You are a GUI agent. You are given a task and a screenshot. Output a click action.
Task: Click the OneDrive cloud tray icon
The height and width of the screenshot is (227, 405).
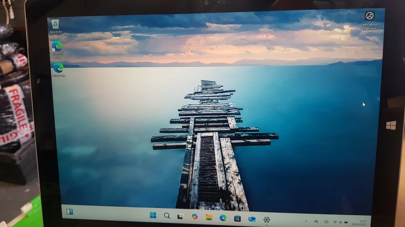[x=316, y=222]
